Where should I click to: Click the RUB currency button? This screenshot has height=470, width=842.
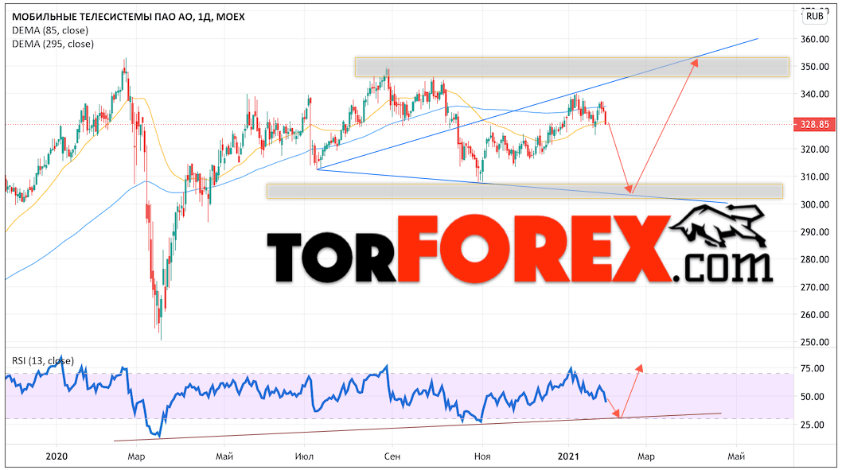click(x=814, y=16)
